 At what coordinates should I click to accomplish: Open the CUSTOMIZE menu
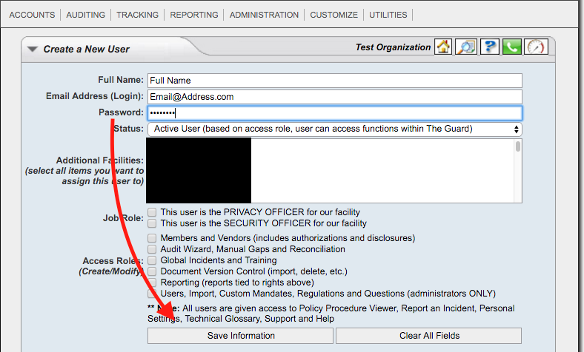point(334,15)
